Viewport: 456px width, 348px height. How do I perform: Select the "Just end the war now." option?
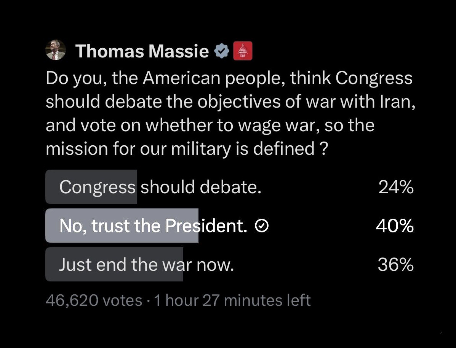146,265
